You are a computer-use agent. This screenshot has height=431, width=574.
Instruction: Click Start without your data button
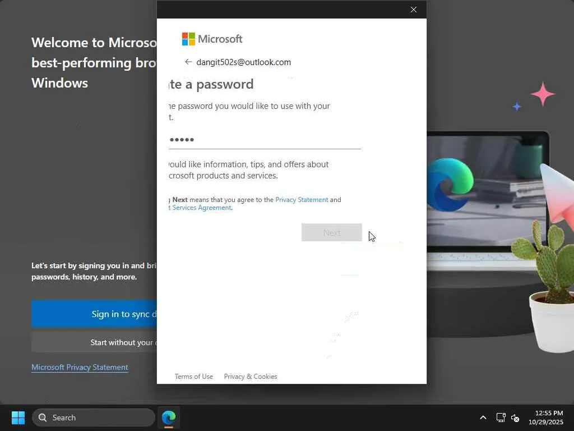click(94, 342)
